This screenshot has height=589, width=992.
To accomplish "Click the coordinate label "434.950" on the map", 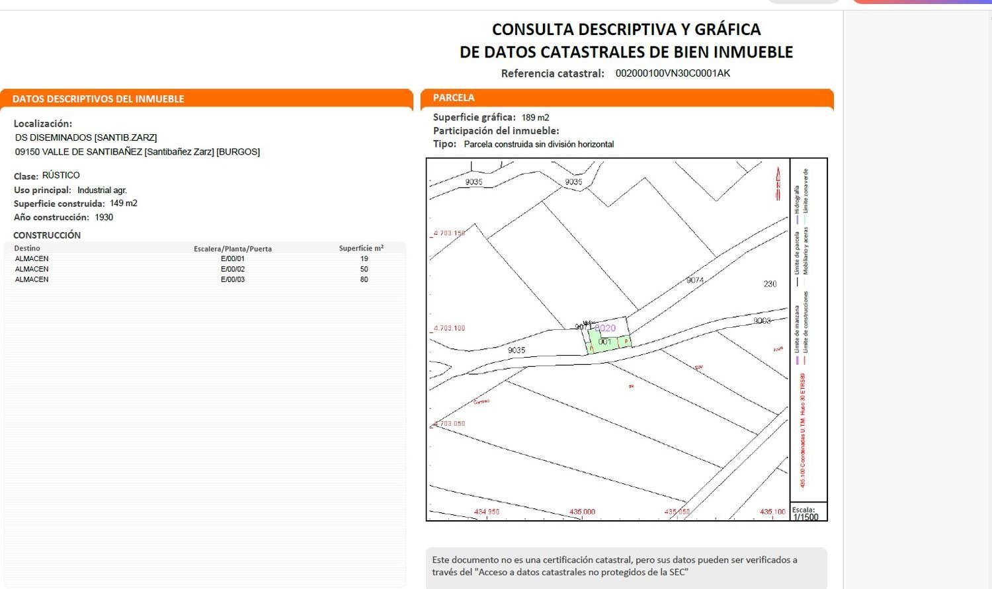I will [487, 512].
